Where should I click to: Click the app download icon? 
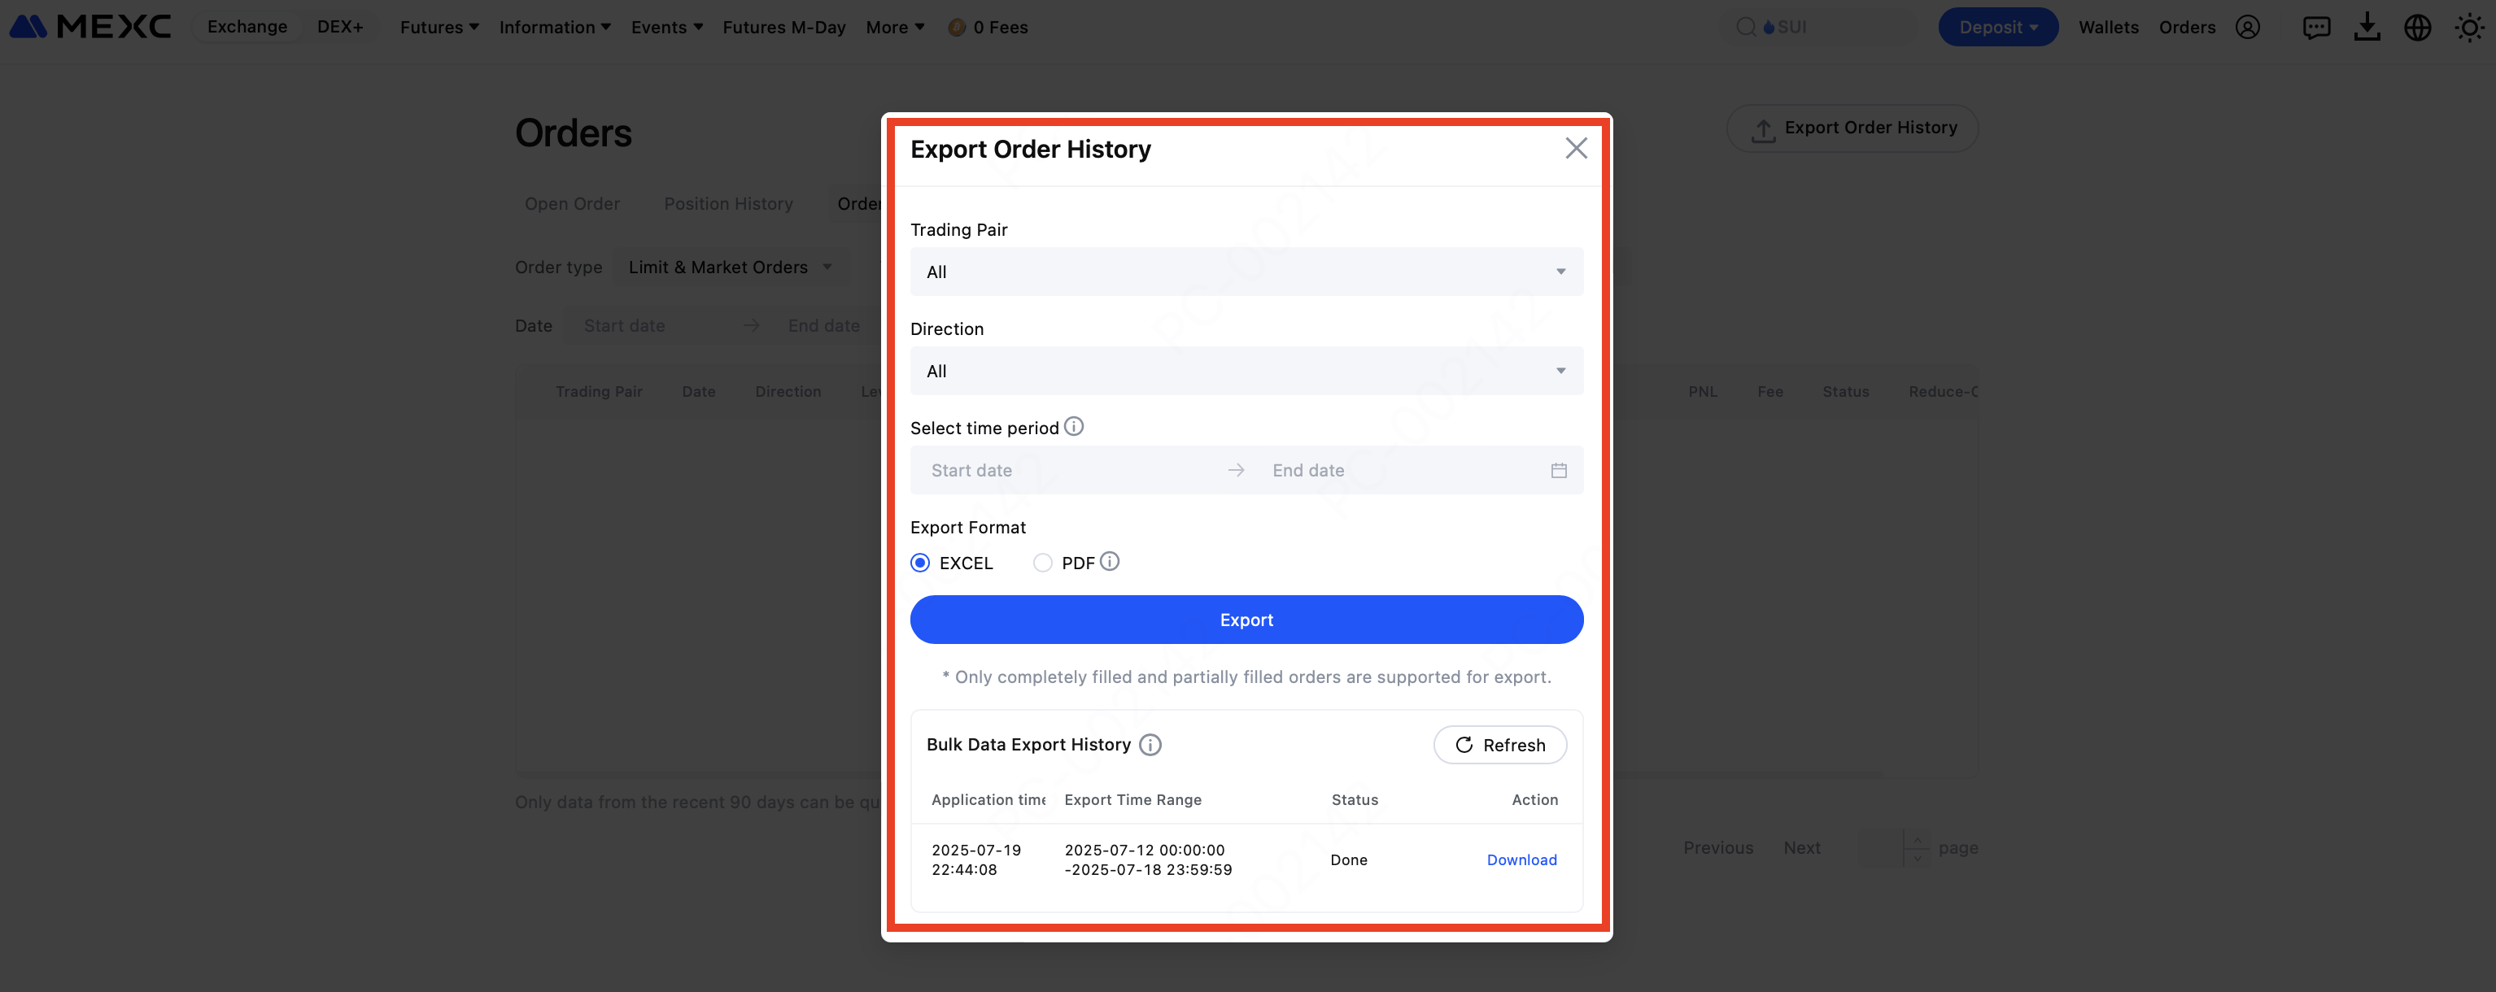click(2366, 27)
